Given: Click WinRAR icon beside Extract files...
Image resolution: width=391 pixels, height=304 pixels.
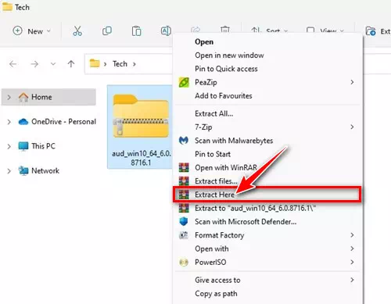Looking at the screenshot, I should [184, 181].
